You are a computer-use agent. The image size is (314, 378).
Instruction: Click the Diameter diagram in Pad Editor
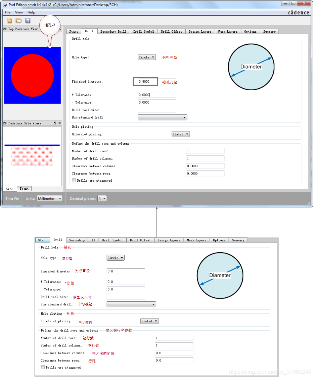(251, 67)
